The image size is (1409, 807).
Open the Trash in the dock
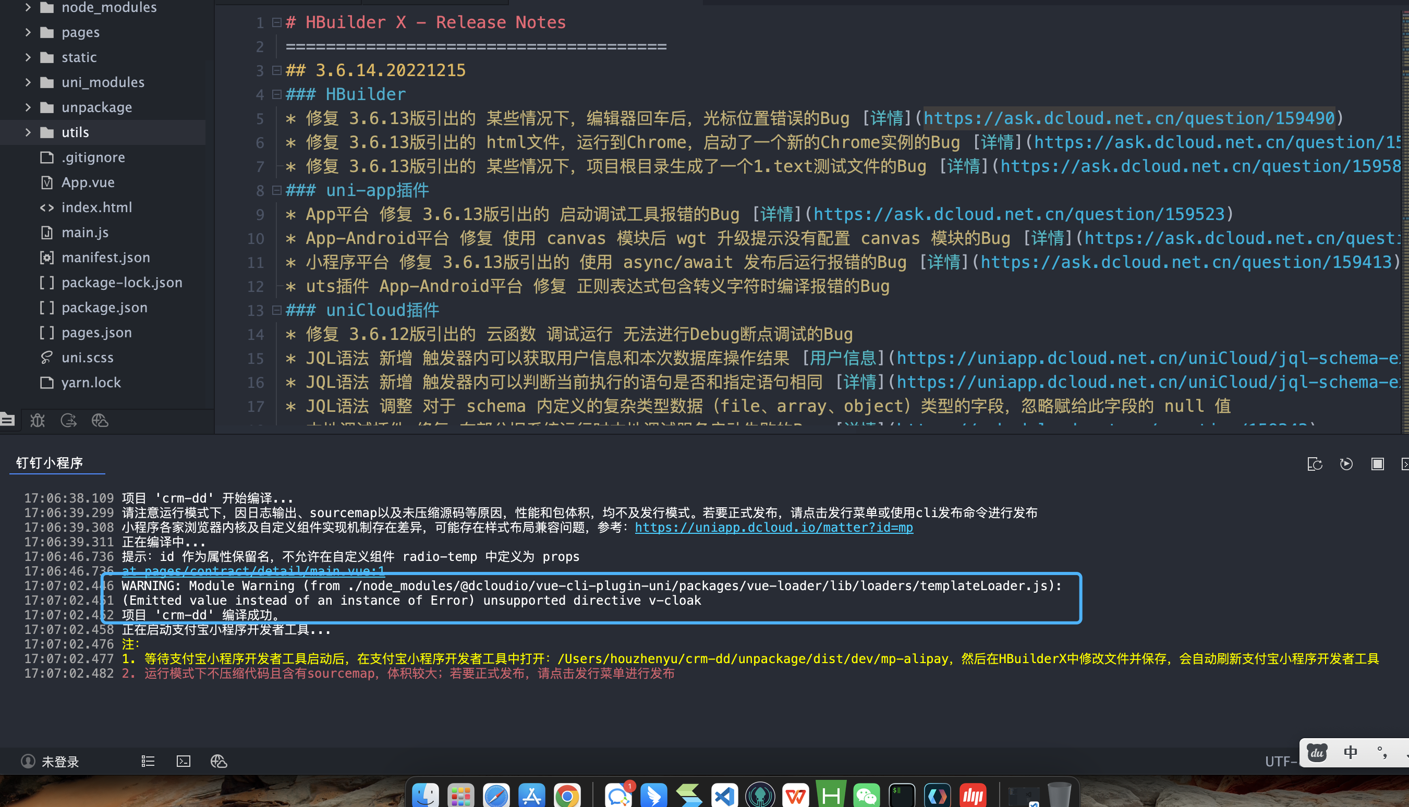coord(1059,795)
